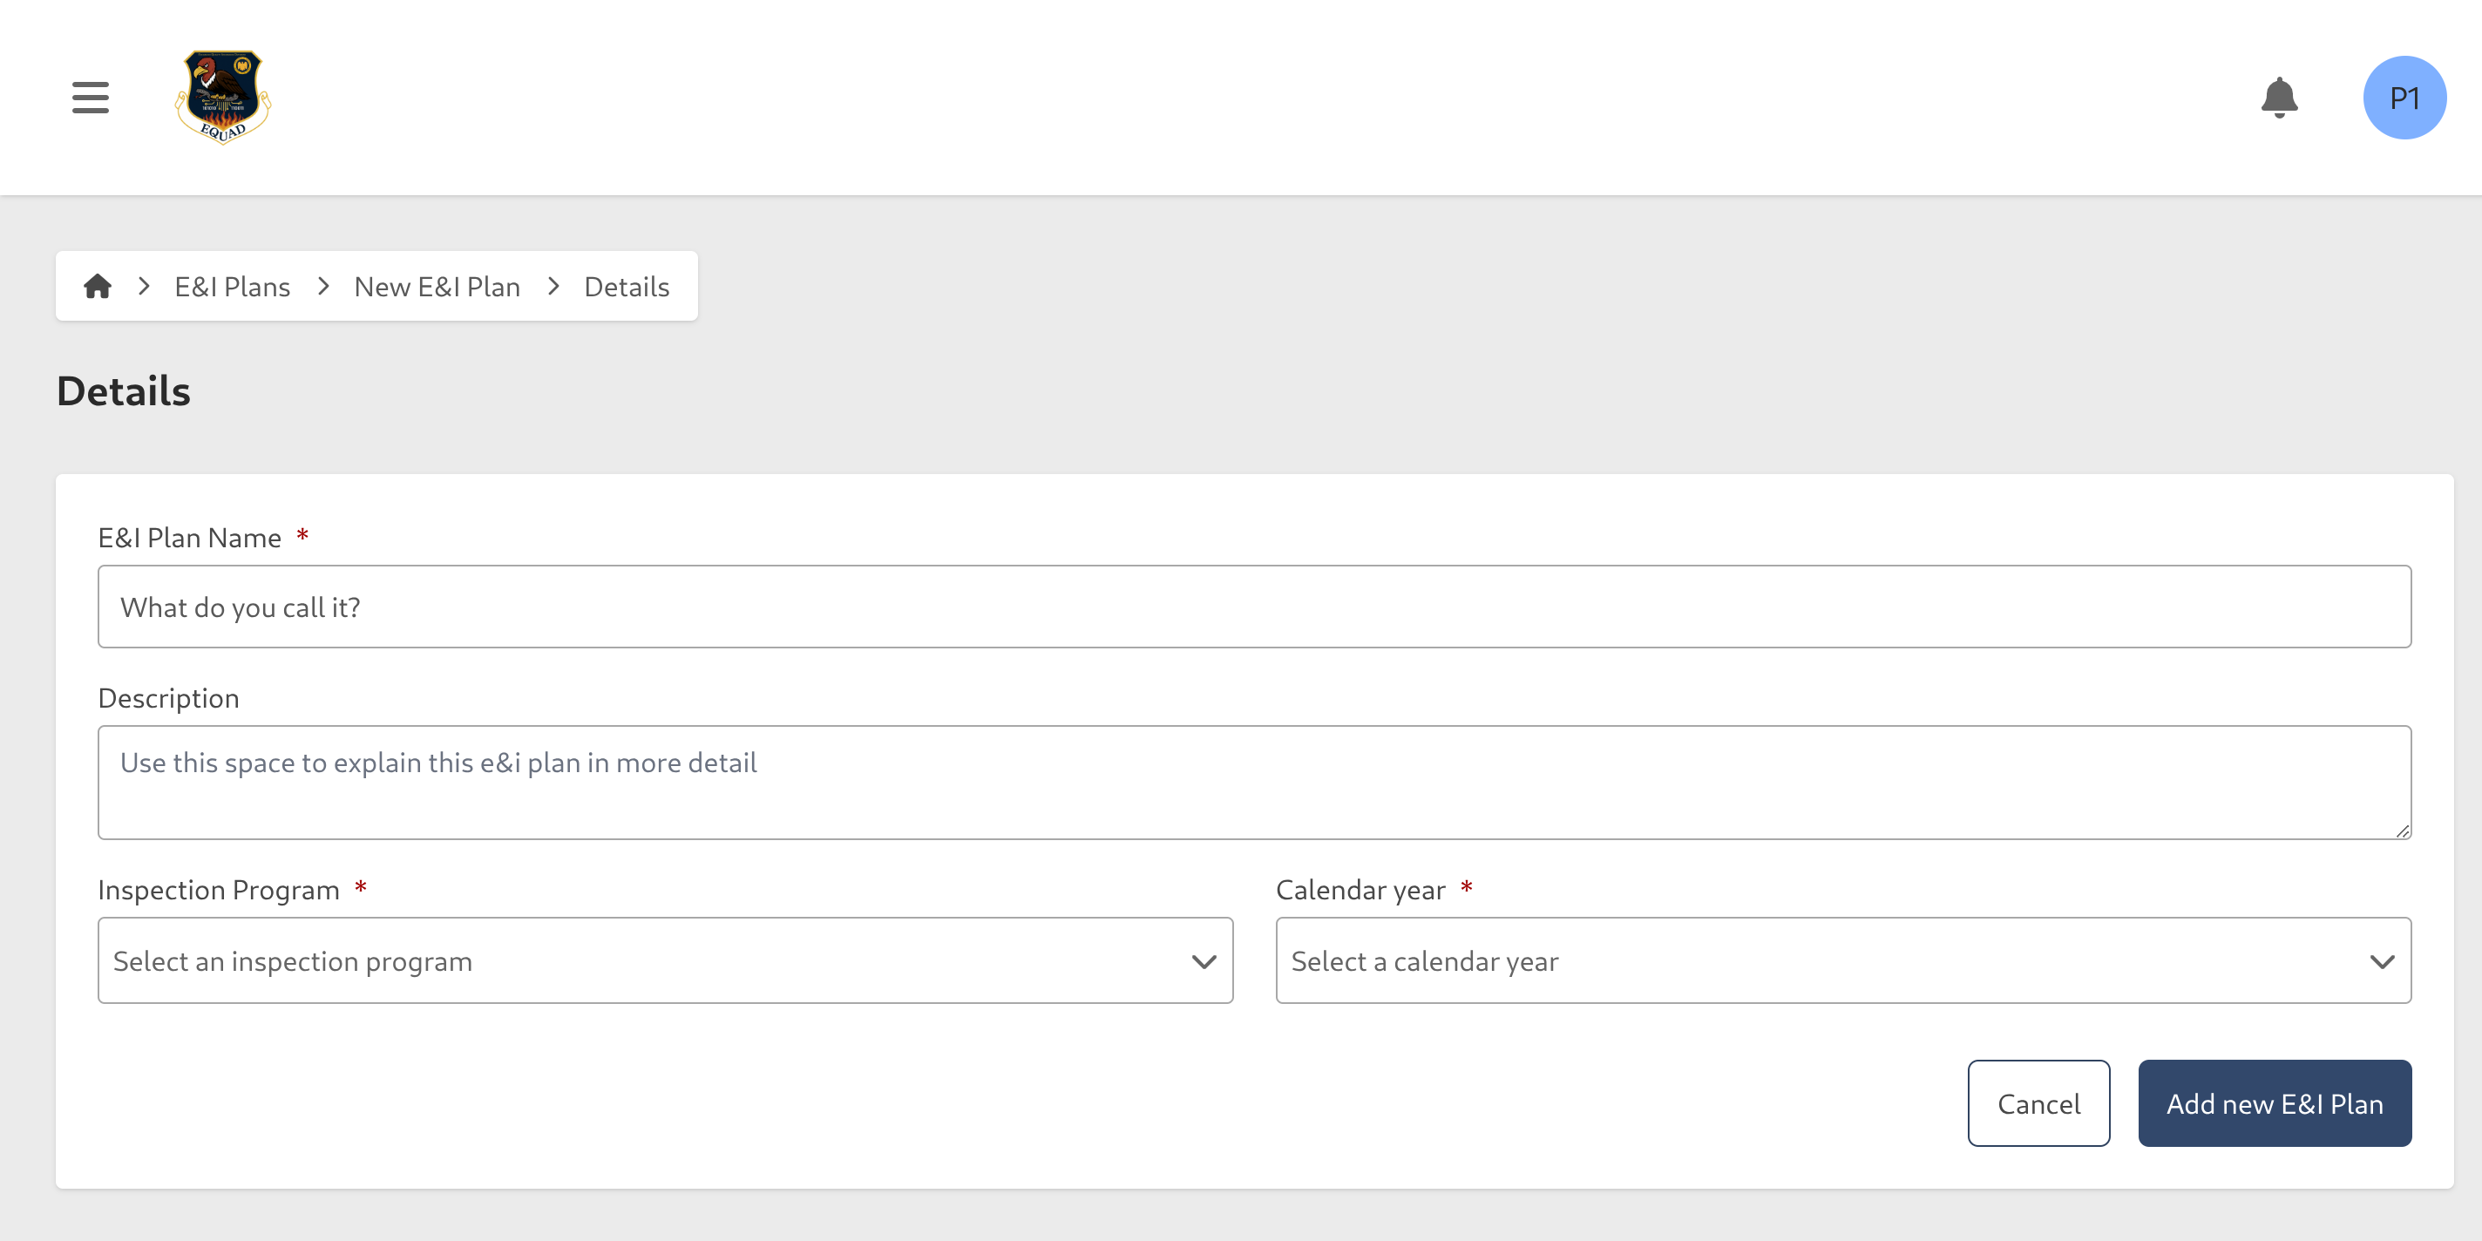Go to home via breadcrumb house icon
Image resolution: width=2482 pixels, height=1241 pixels.
click(x=98, y=286)
